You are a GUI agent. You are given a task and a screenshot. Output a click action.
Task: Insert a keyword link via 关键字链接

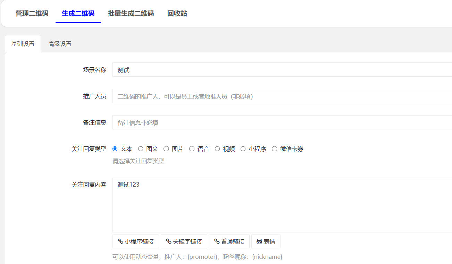click(x=184, y=241)
